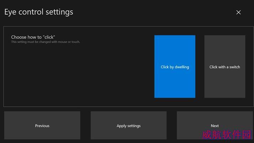Enable dwelling as the click method
Image resolution: width=254 pixels, height=143 pixels.
[x=175, y=67]
